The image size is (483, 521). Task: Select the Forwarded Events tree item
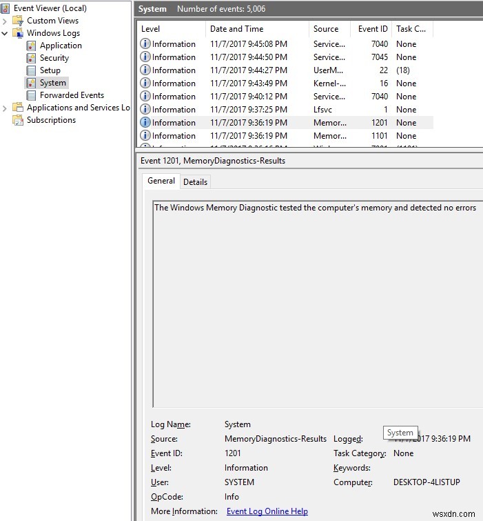coord(72,95)
